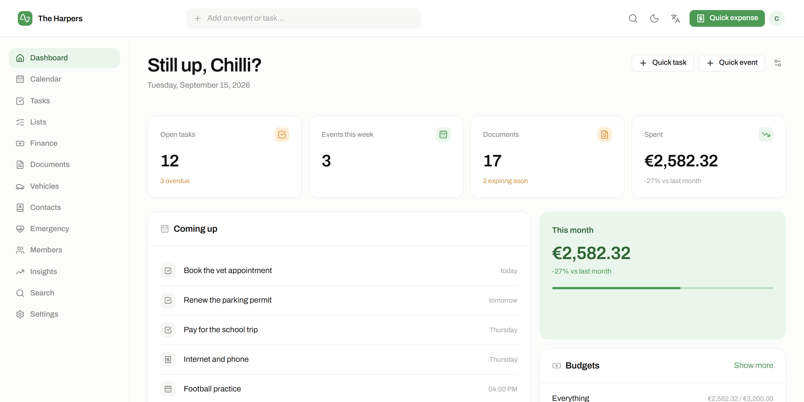Screen dimensions: 804x402
Task: Click the Contacts icon in sidebar
Action: coord(20,207)
